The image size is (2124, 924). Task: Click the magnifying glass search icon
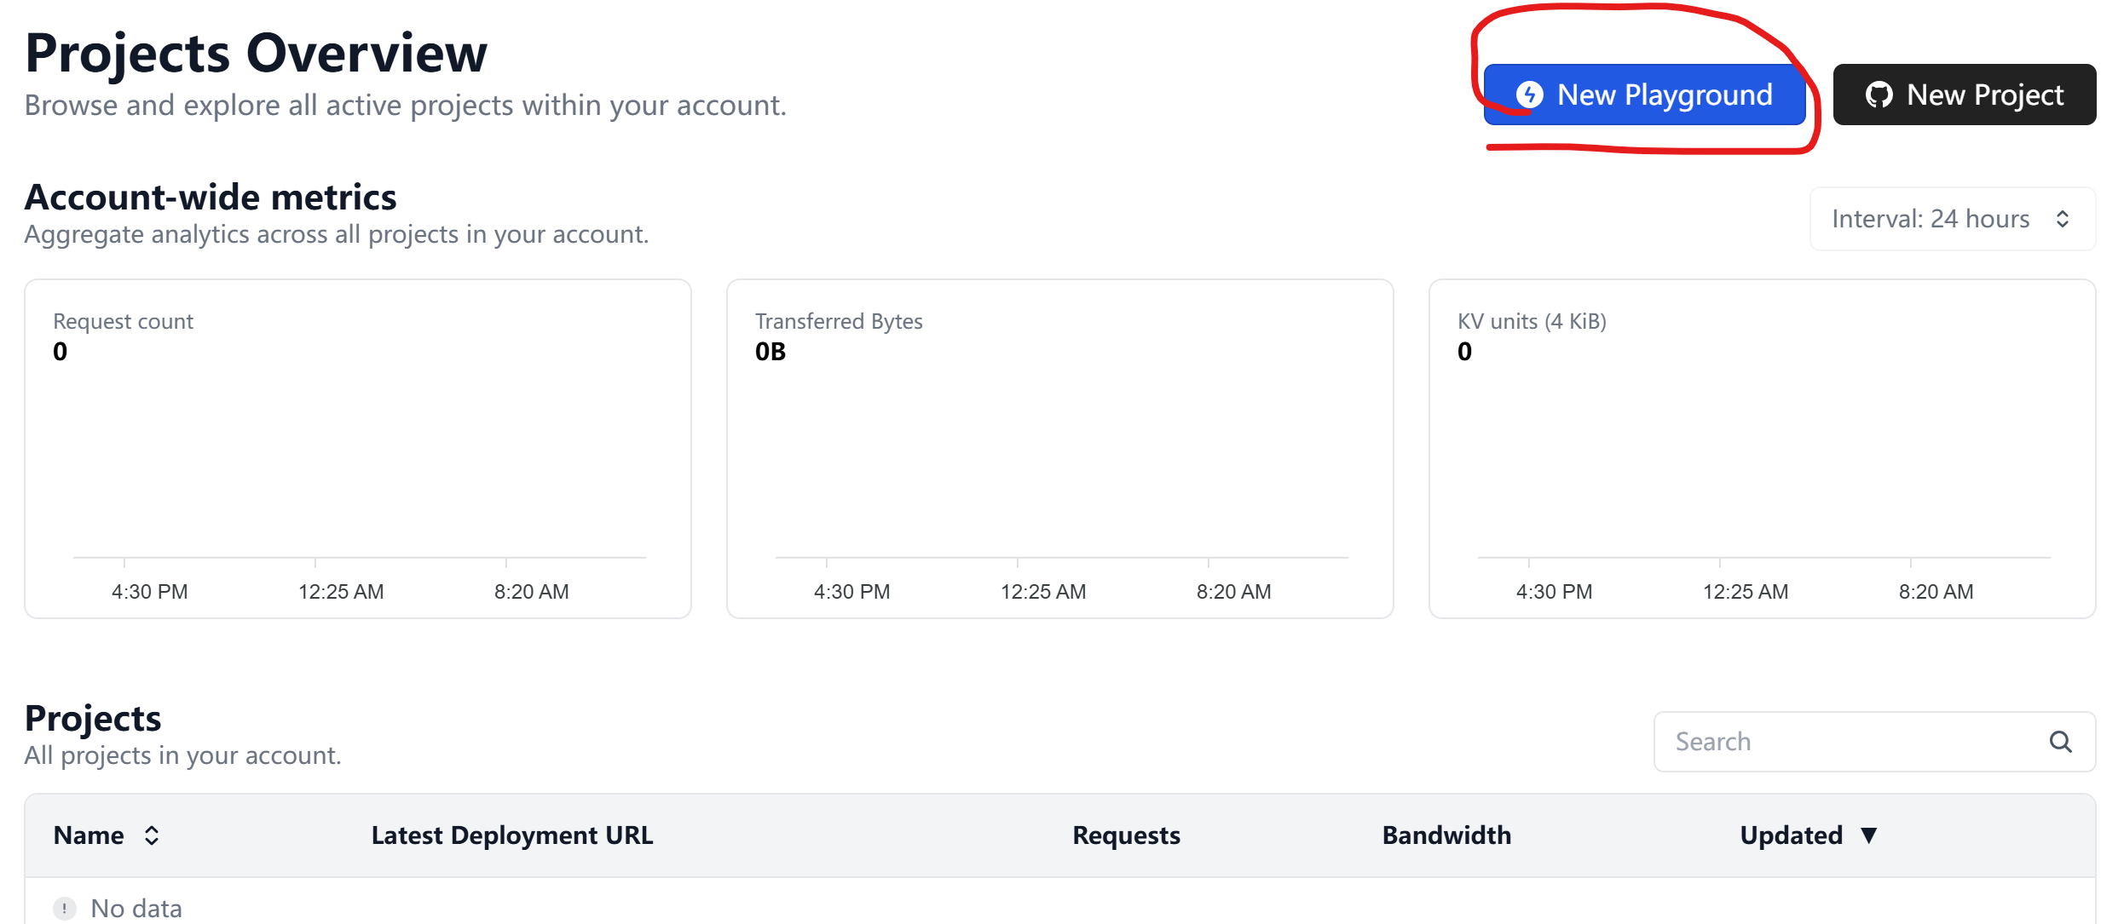(2061, 742)
